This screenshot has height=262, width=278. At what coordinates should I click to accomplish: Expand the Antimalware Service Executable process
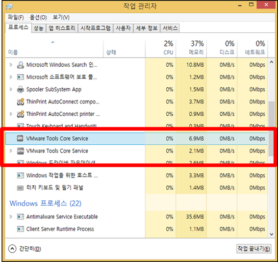11,216
